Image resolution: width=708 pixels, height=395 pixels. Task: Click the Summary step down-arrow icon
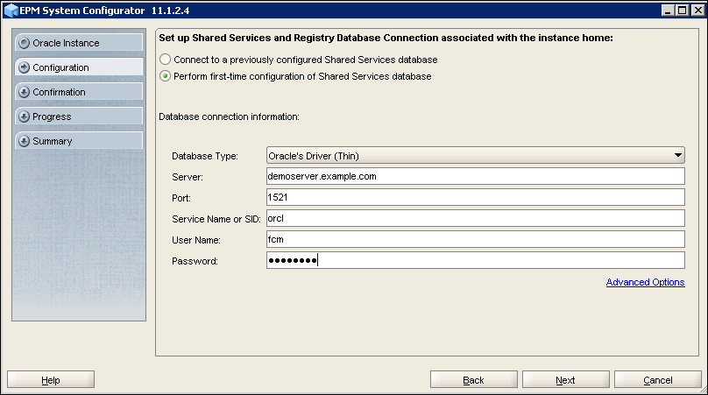tap(24, 141)
